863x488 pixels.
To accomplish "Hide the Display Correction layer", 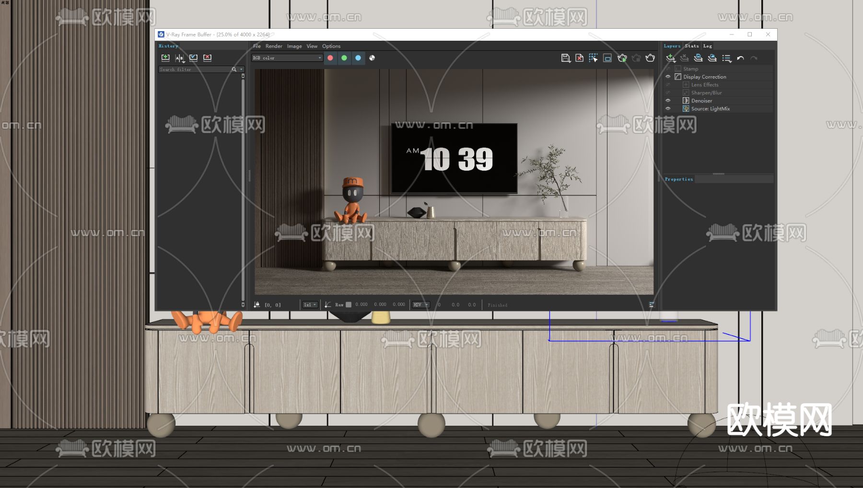I will [x=668, y=76].
